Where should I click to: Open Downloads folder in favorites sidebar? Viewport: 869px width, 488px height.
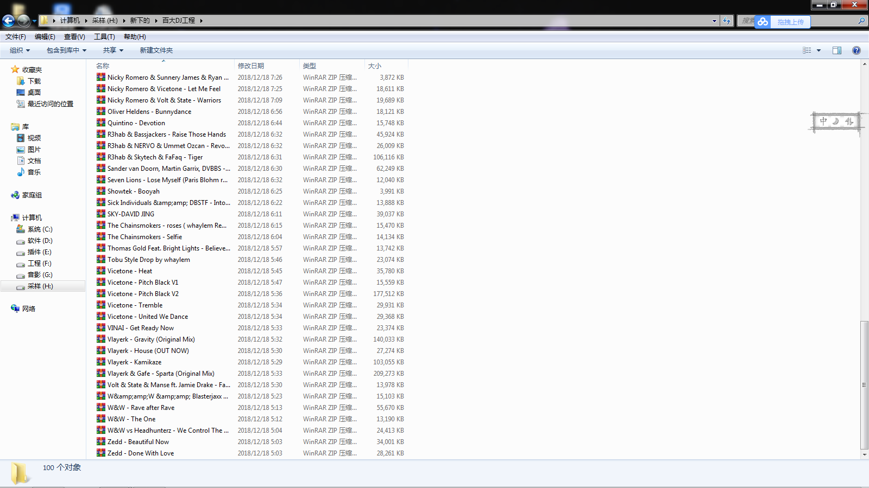[34, 81]
